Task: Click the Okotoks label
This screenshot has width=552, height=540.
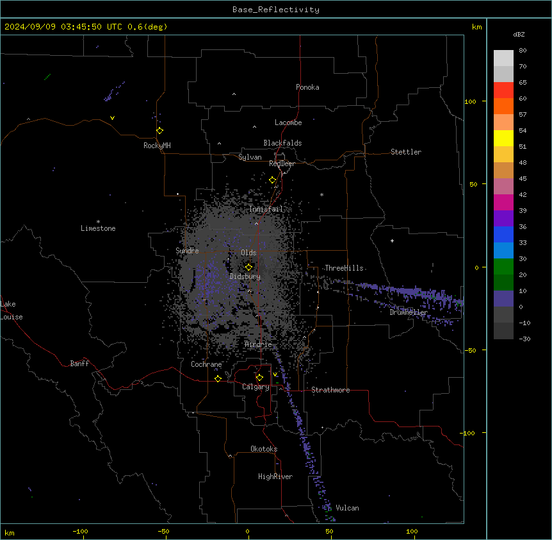Action: [x=264, y=449]
